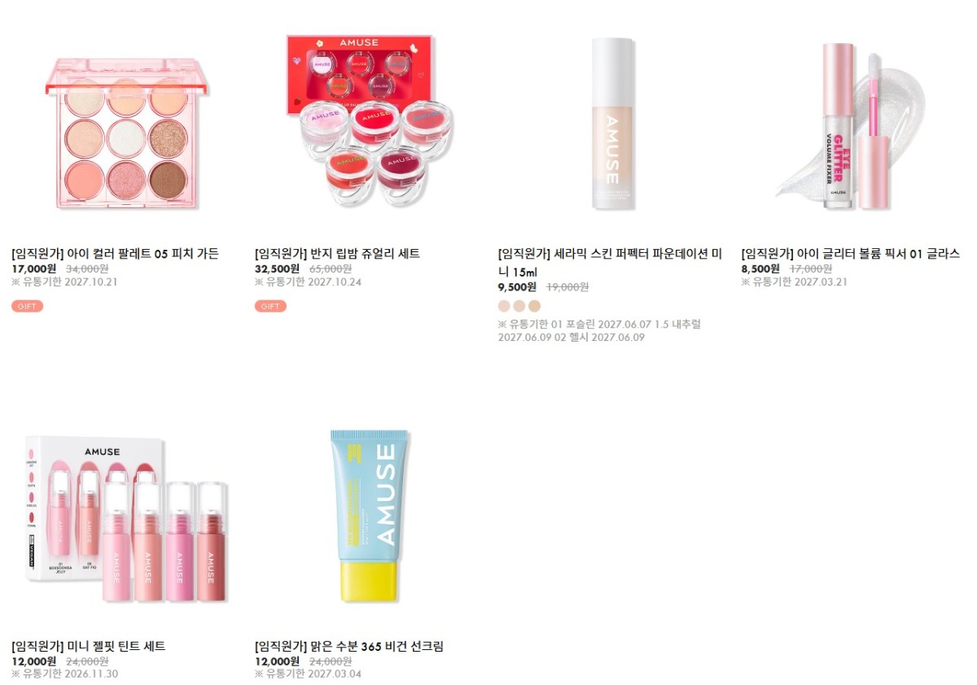Screen dimensions: 977x685
Task: Open the peach eye color palette image
Action: [121, 121]
